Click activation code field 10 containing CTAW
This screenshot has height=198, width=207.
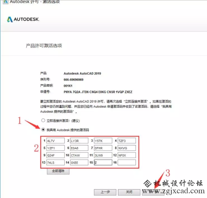pos(79,155)
